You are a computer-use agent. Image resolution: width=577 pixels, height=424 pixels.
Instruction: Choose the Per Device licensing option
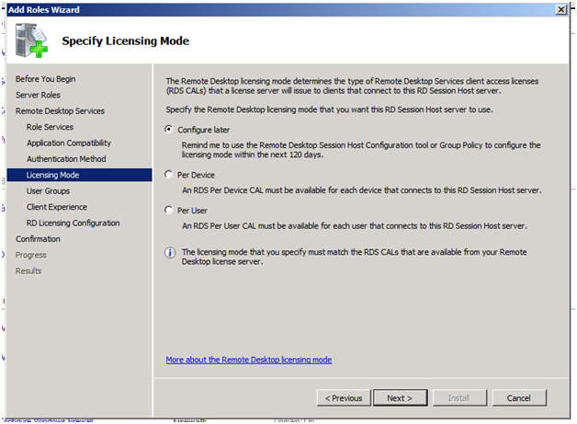[168, 174]
